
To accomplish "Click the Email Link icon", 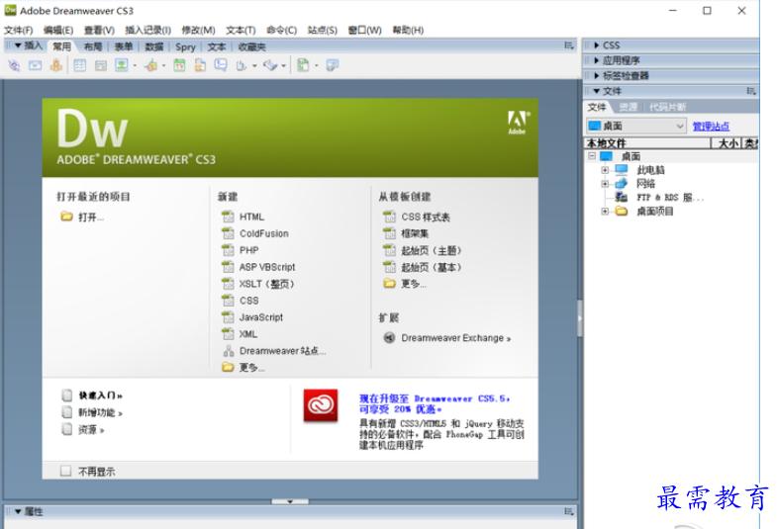I will coord(36,65).
